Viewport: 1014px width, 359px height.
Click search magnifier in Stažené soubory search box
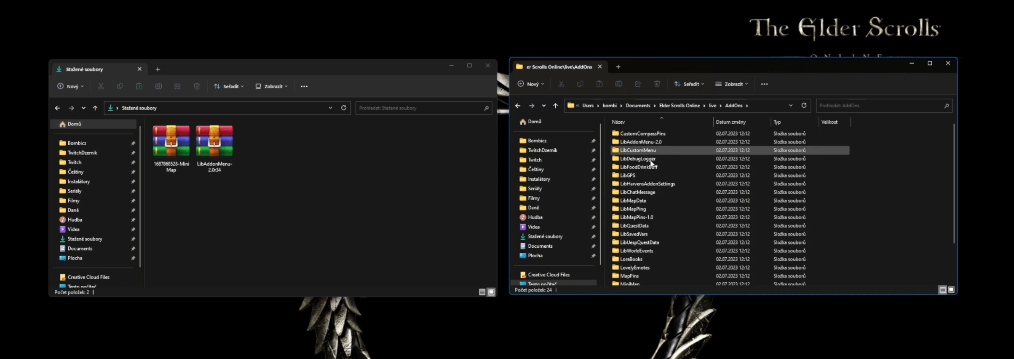[x=486, y=108]
